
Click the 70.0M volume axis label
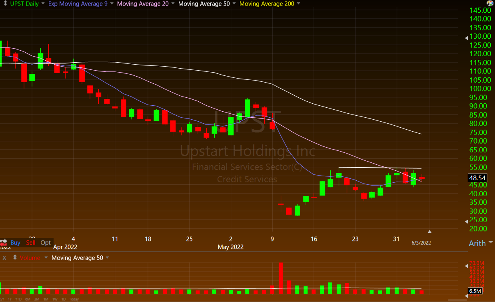click(477, 264)
